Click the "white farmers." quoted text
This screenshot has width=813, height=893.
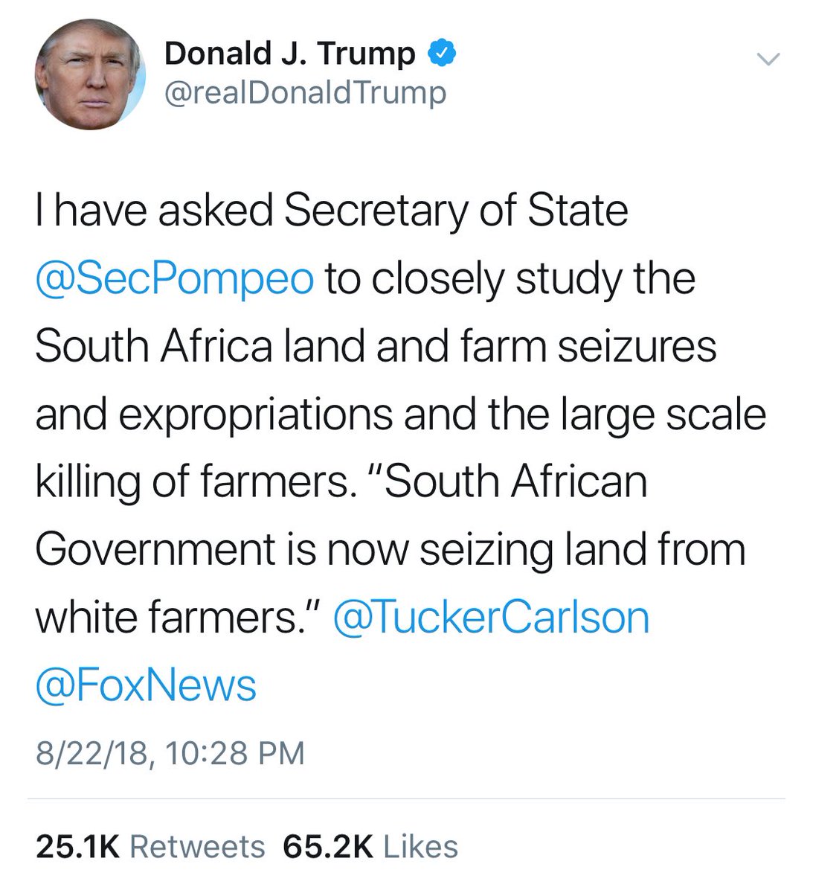tap(179, 617)
